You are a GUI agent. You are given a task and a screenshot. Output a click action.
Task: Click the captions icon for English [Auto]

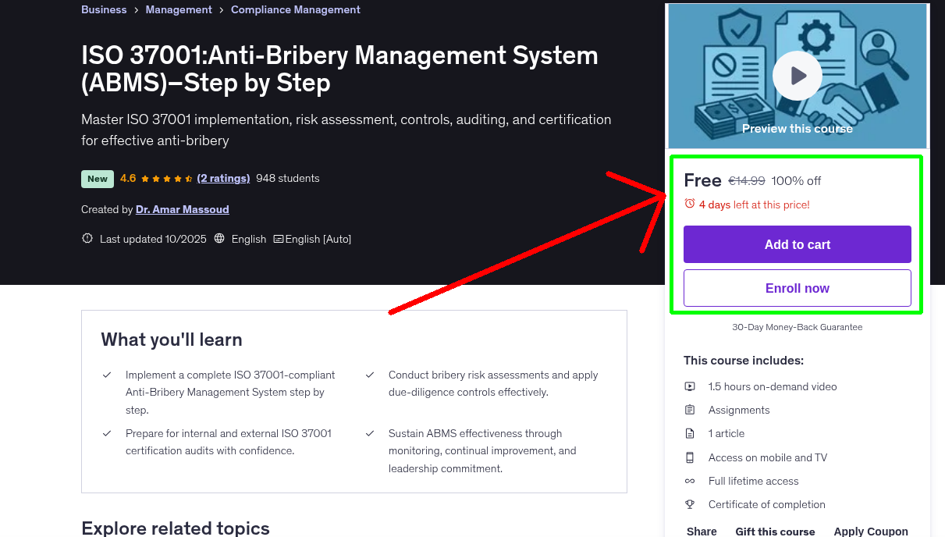click(278, 239)
